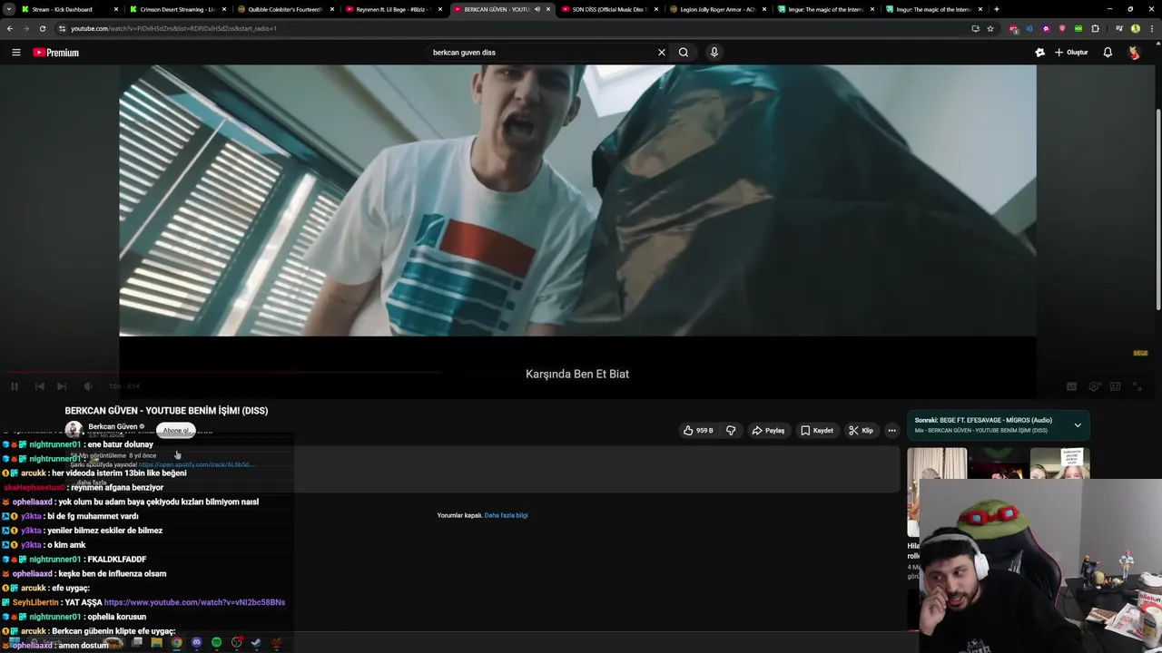The width and height of the screenshot is (1162, 653).
Task: Open account avatar menu on YouTube
Action: click(x=1134, y=53)
